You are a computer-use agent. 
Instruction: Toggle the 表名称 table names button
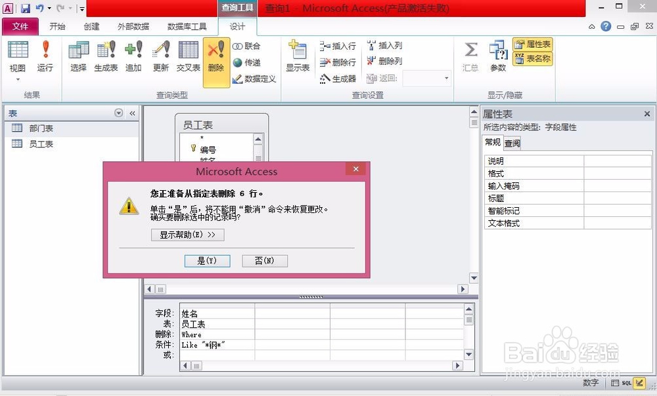coord(533,58)
